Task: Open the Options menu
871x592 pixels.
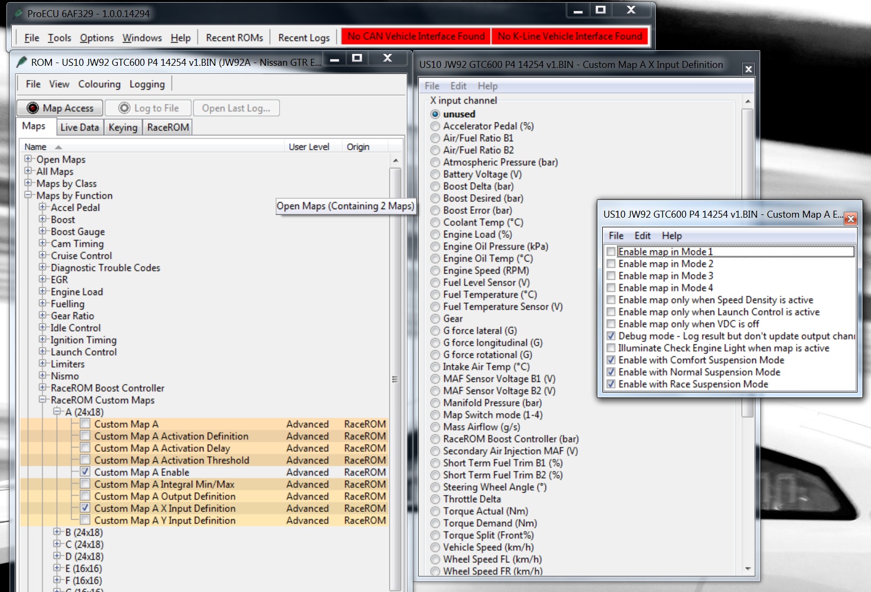Action: [x=97, y=38]
